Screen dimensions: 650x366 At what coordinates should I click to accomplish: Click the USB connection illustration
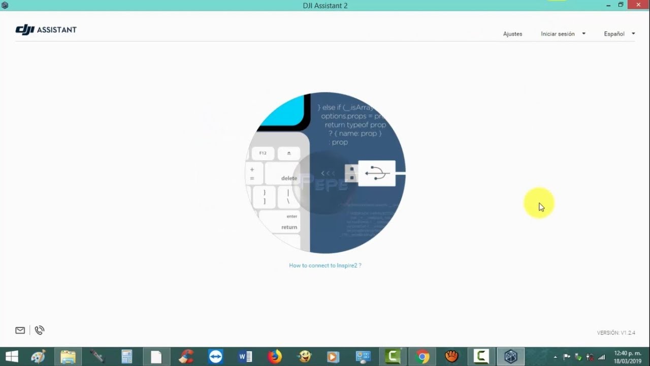tap(325, 173)
